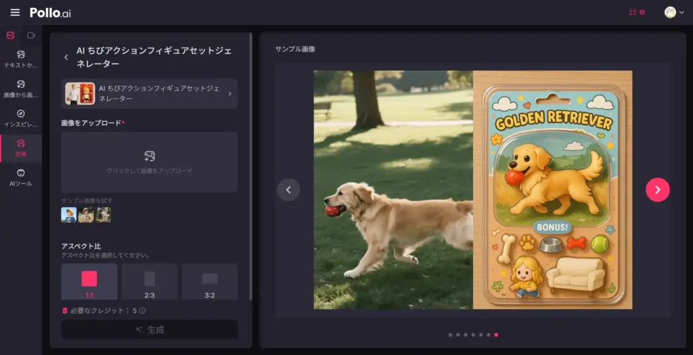Switch to the image mode tab icon

coord(11,35)
